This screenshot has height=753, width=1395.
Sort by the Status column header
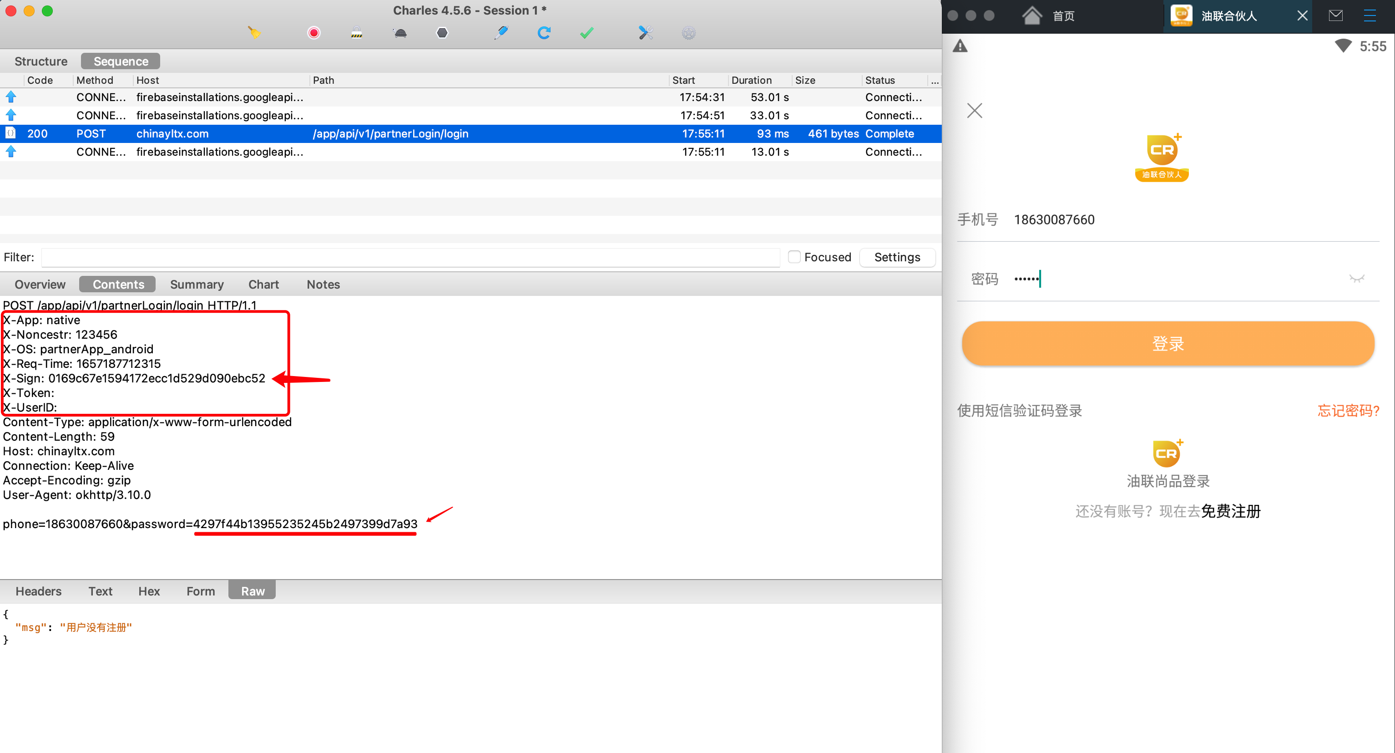click(895, 80)
